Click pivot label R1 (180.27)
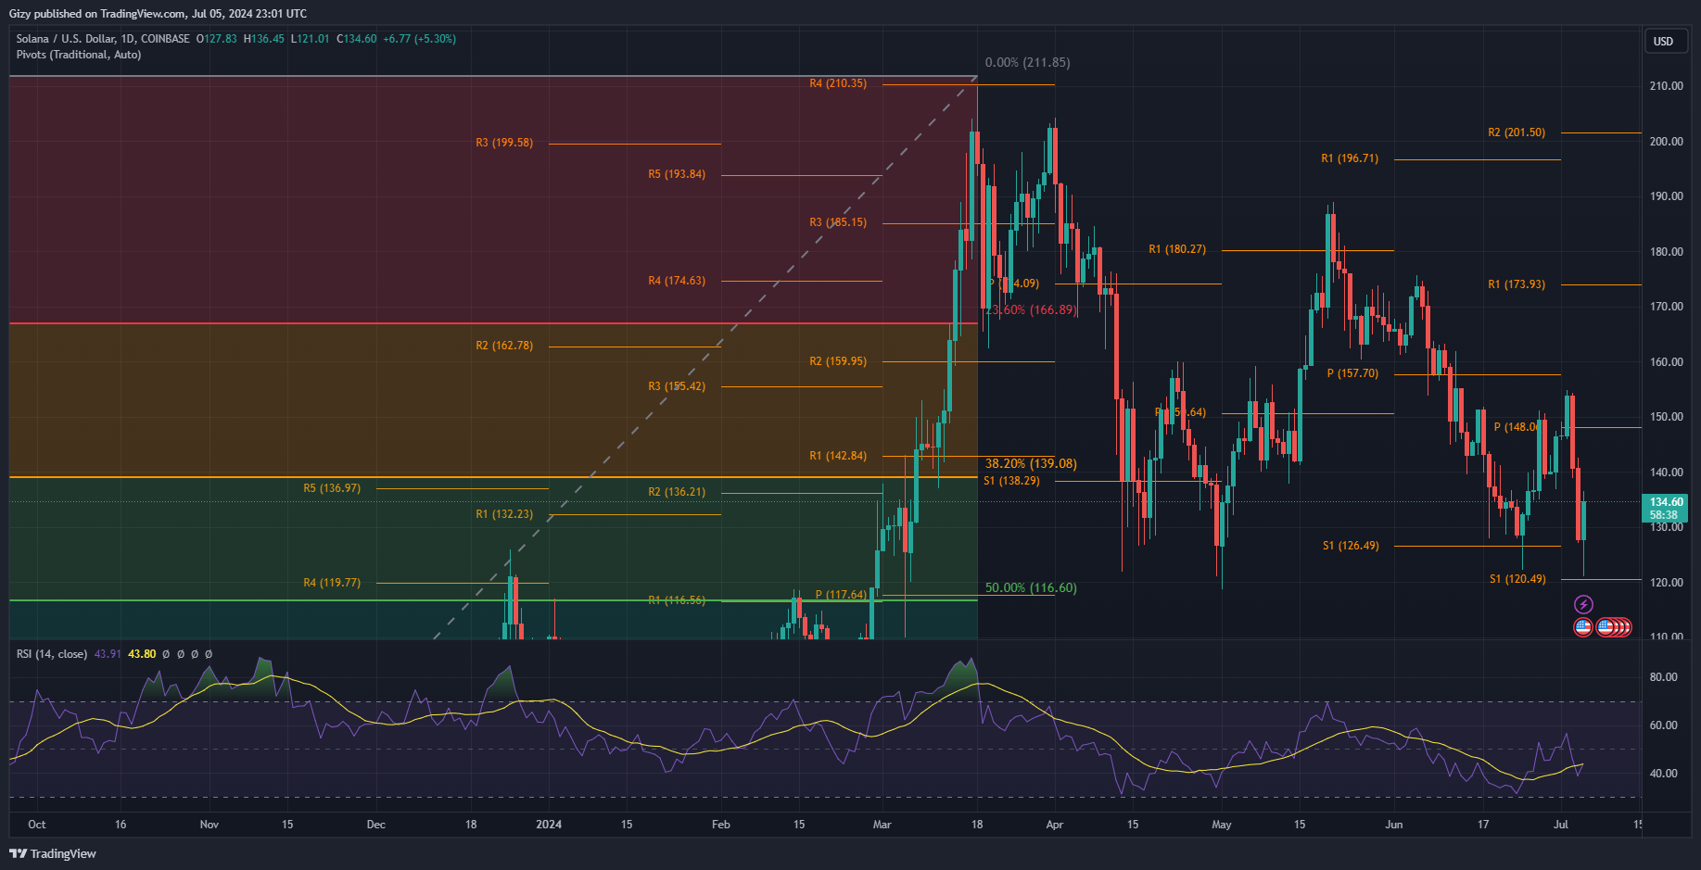Viewport: 1701px width, 870px height. pyautogui.click(x=1177, y=249)
